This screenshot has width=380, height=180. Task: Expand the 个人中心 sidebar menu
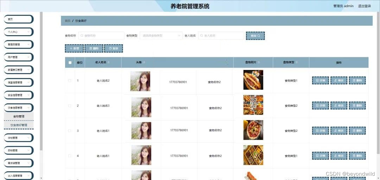[19, 32]
